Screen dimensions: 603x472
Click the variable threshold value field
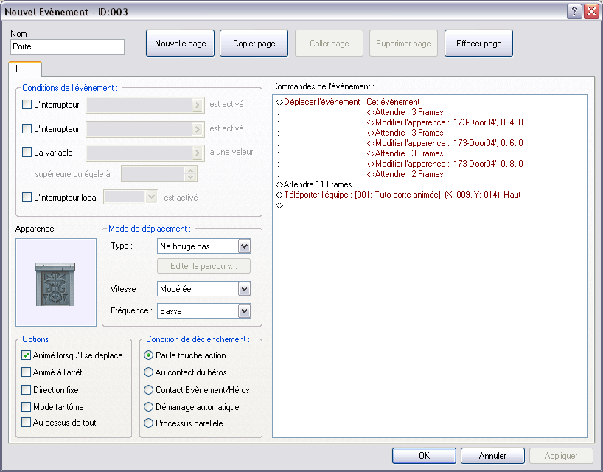[153, 174]
